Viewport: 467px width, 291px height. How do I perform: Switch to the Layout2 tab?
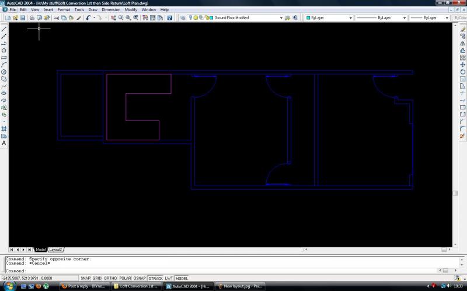[55, 250]
